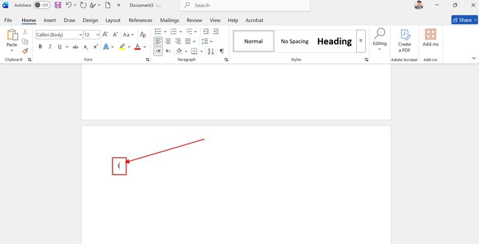Viewport: 479px width, 244px height.
Task: Switch to the Layout tab
Action: 113,20
